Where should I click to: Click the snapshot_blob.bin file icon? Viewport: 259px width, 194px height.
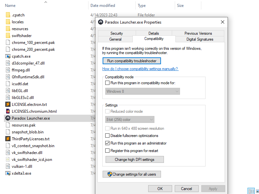8,132
